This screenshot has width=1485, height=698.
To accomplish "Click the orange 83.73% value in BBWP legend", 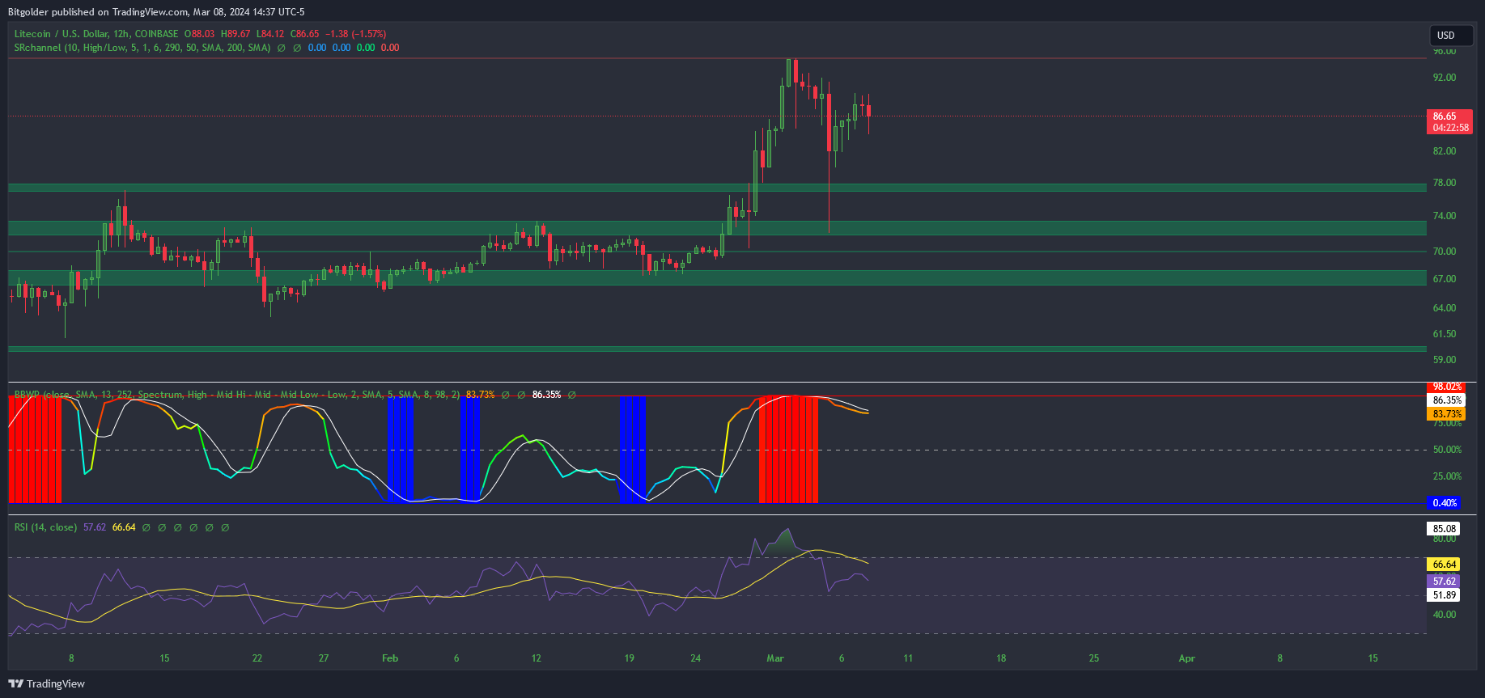I will click(480, 395).
